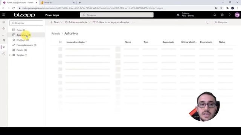241x135 pixels.
Task: Select the Power Apps Solutions tab
Action: coord(20,3)
